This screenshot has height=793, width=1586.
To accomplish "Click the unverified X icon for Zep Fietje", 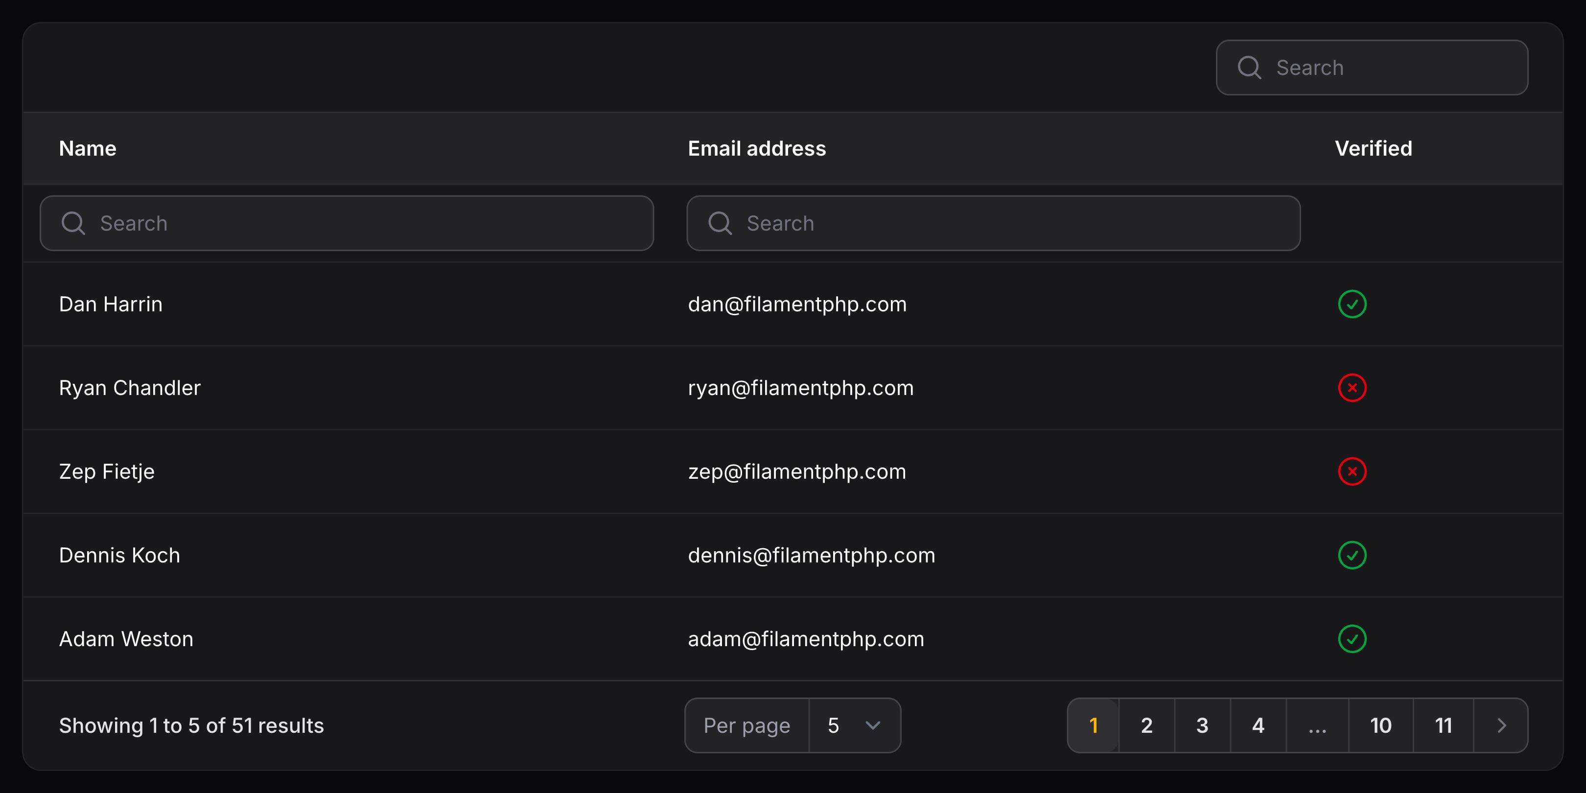I will [x=1352, y=471].
